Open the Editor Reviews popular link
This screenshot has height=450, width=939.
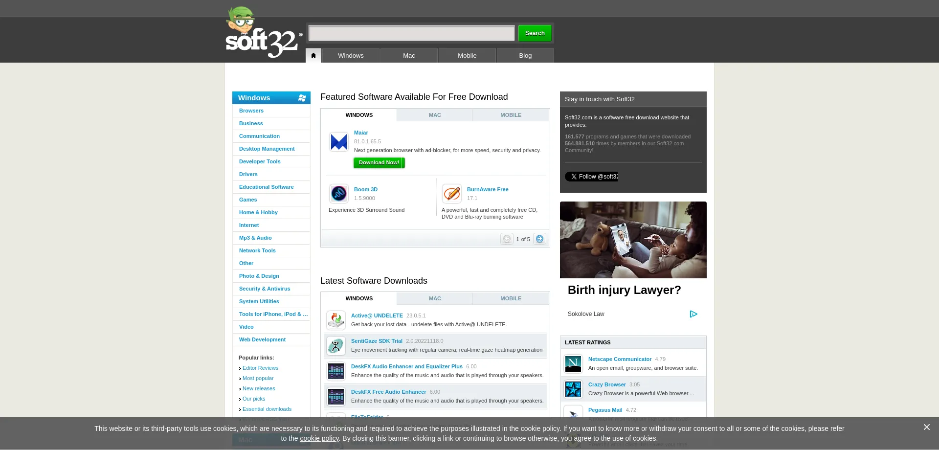click(x=260, y=368)
